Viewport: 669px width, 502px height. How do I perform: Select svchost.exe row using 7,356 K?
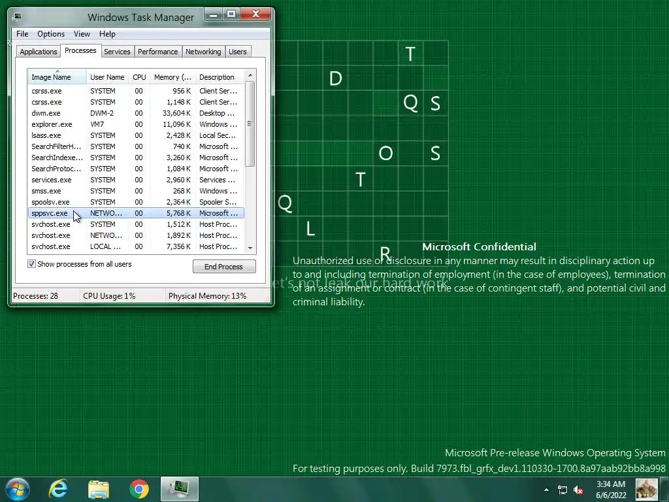(136, 246)
